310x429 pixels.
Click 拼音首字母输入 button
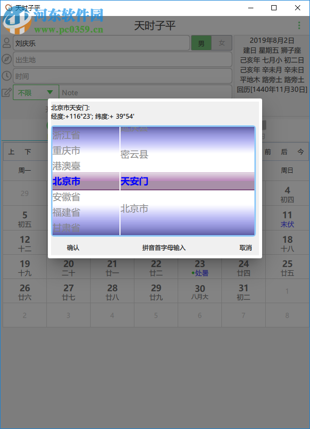tap(164, 247)
